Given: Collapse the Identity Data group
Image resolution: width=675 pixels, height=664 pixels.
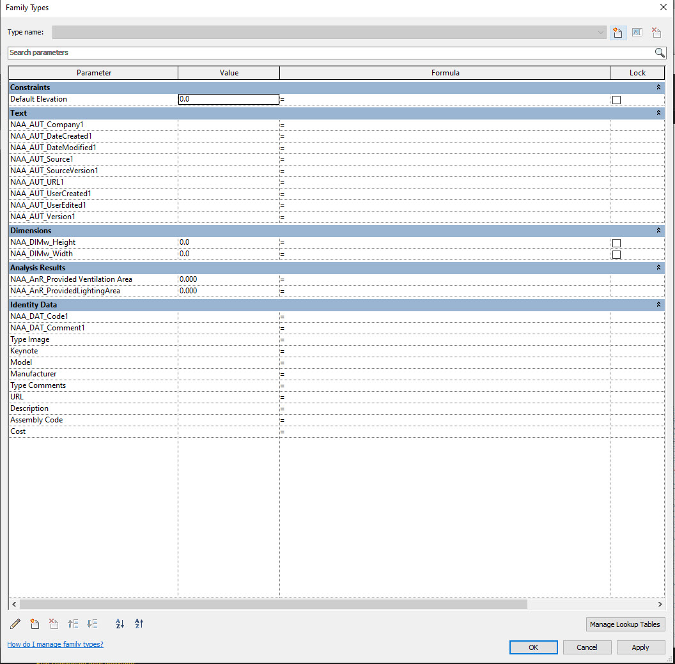Looking at the screenshot, I should point(658,305).
